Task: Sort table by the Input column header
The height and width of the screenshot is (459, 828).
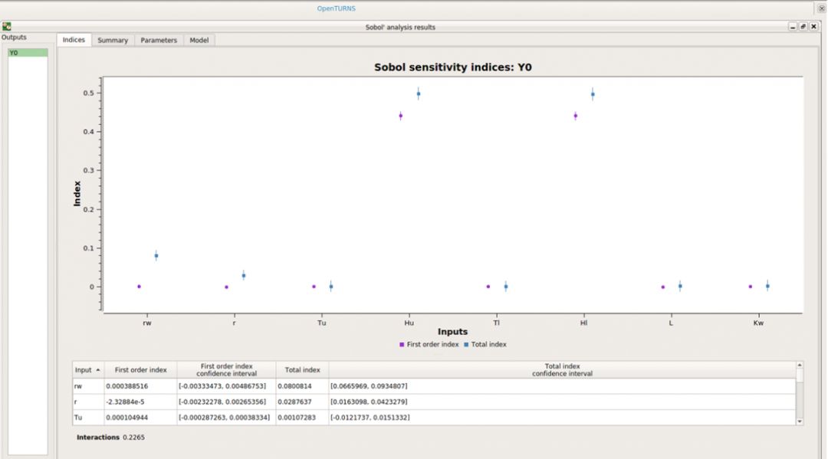Action: coord(88,370)
